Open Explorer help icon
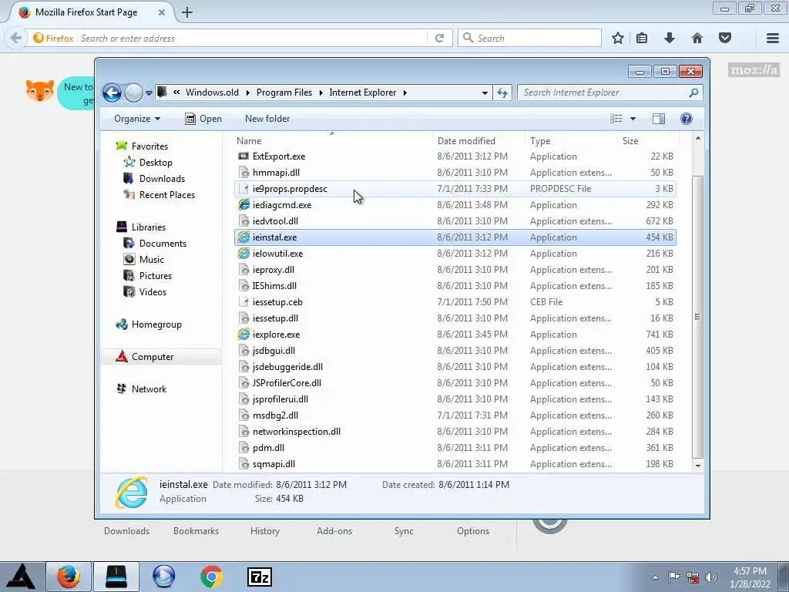The image size is (789, 592). [x=687, y=119]
